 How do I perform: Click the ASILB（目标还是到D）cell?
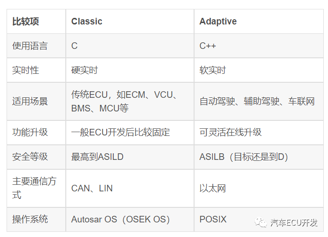tap(259, 157)
